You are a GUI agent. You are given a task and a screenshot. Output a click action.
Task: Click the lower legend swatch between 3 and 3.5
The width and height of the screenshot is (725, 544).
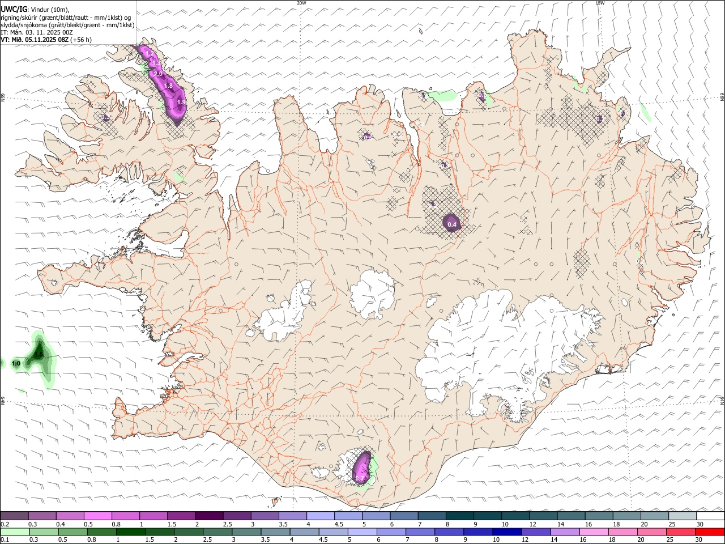(247, 532)
